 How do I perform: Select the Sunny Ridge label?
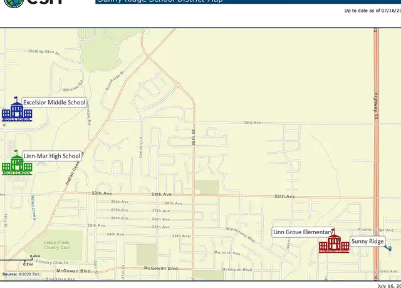point(368,241)
